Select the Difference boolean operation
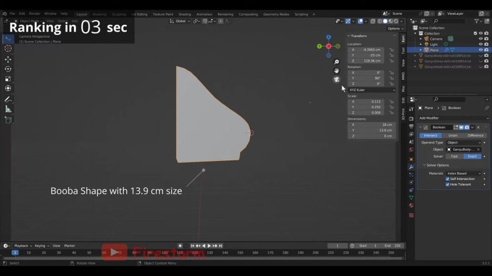 coord(476,135)
